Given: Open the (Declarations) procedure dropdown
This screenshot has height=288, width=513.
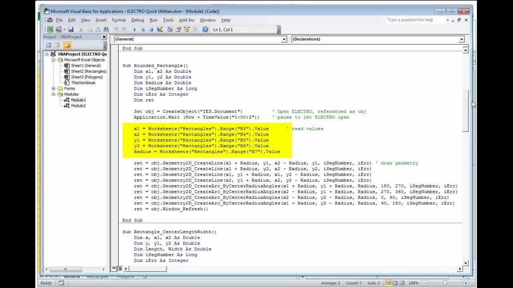Looking at the screenshot, I should click(x=462, y=39).
